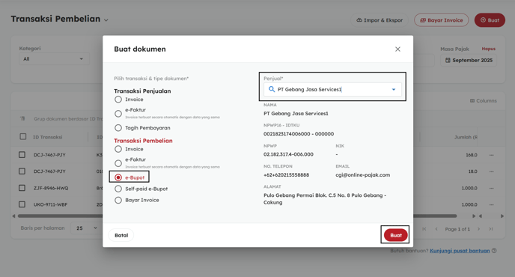Go to the next page arrow
The height and width of the screenshot is (277, 515).
click(x=478, y=229)
